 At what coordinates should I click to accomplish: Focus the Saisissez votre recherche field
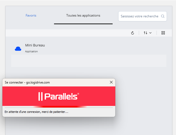click(x=139, y=16)
